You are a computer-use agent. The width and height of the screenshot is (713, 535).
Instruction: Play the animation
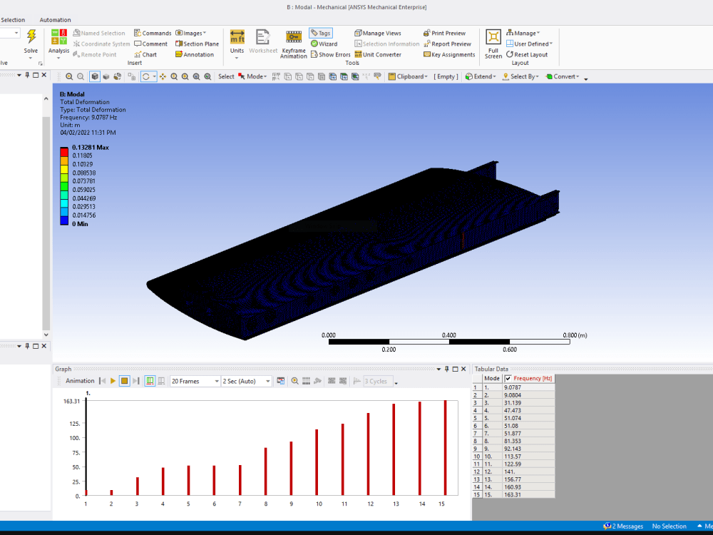[113, 381]
